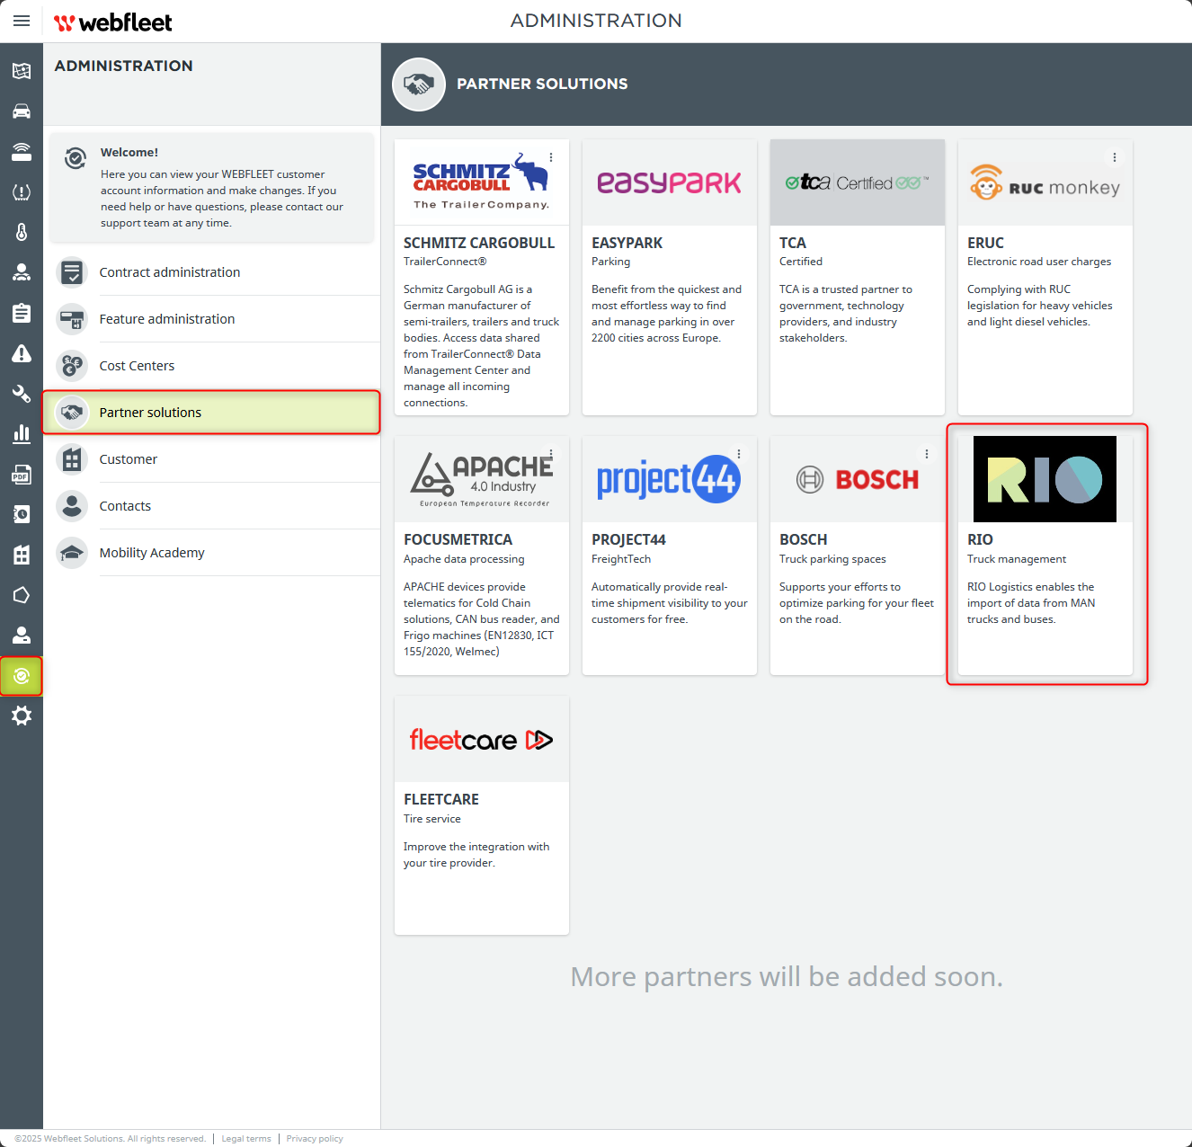1192x1147 pixels.
Task: Click the Welcome panel badge icon
Action: coord(76,158)
